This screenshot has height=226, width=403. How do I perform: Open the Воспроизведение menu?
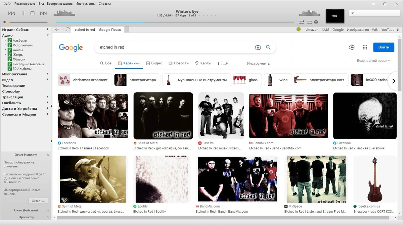click(x=60, y=4)
